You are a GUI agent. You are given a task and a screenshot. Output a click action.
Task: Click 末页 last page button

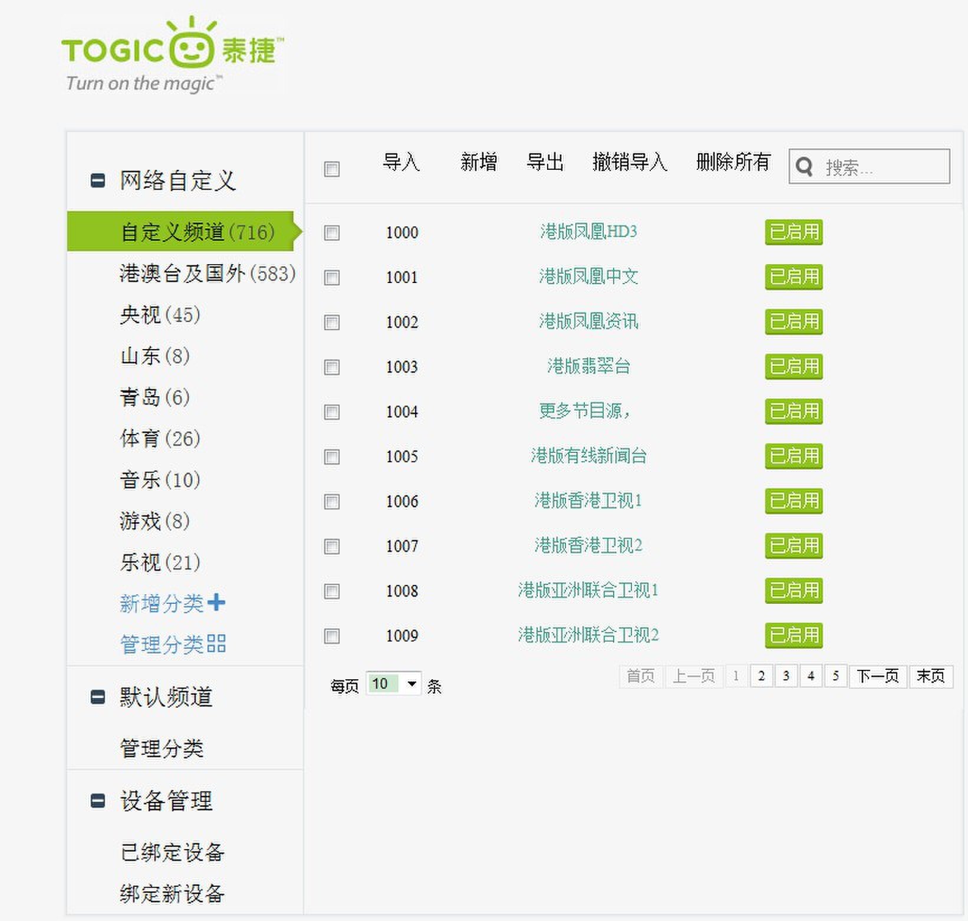pos(931,676)
